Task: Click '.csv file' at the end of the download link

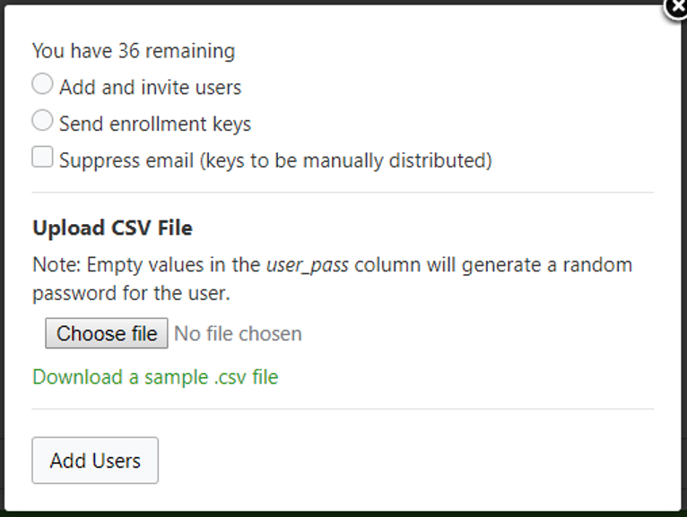Action: [247, 377]
